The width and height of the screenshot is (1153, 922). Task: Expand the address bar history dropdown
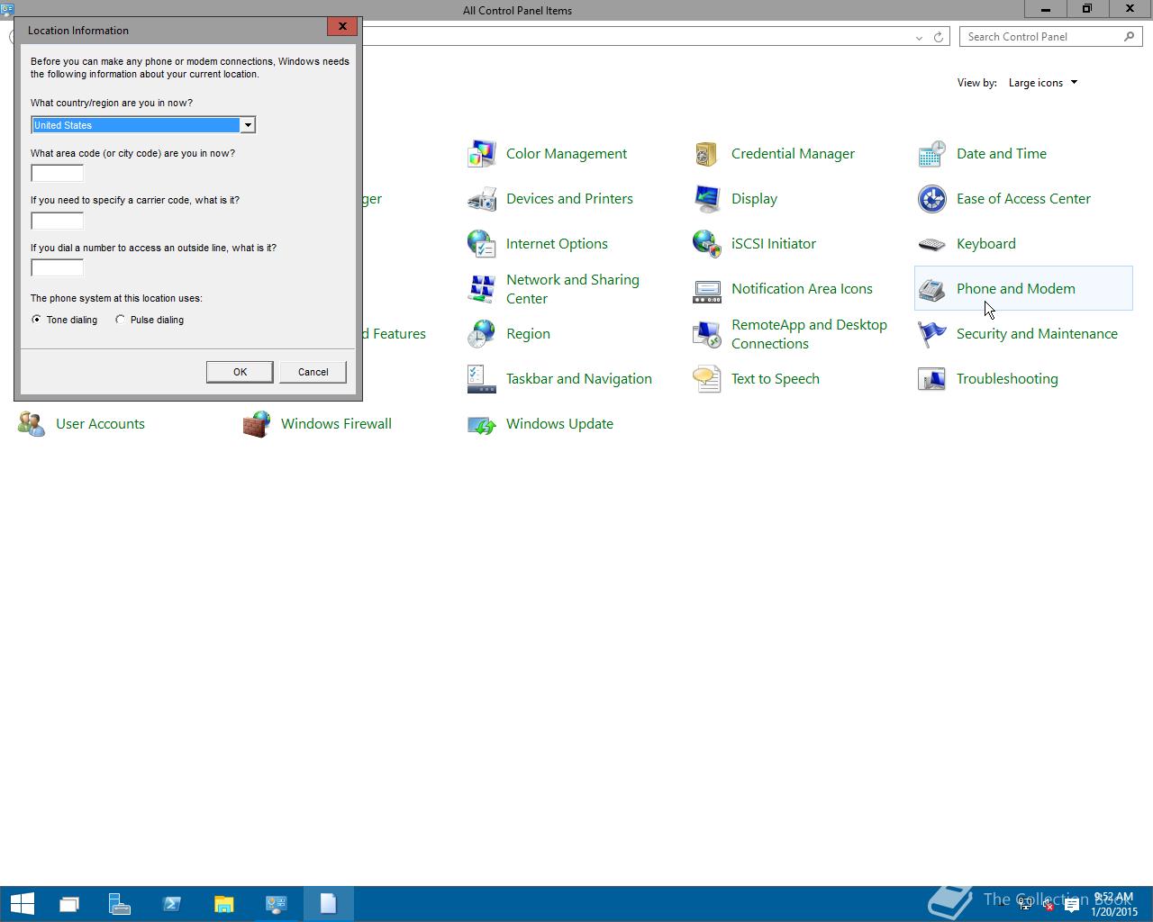pyautogui.click(x=919, y=37)
